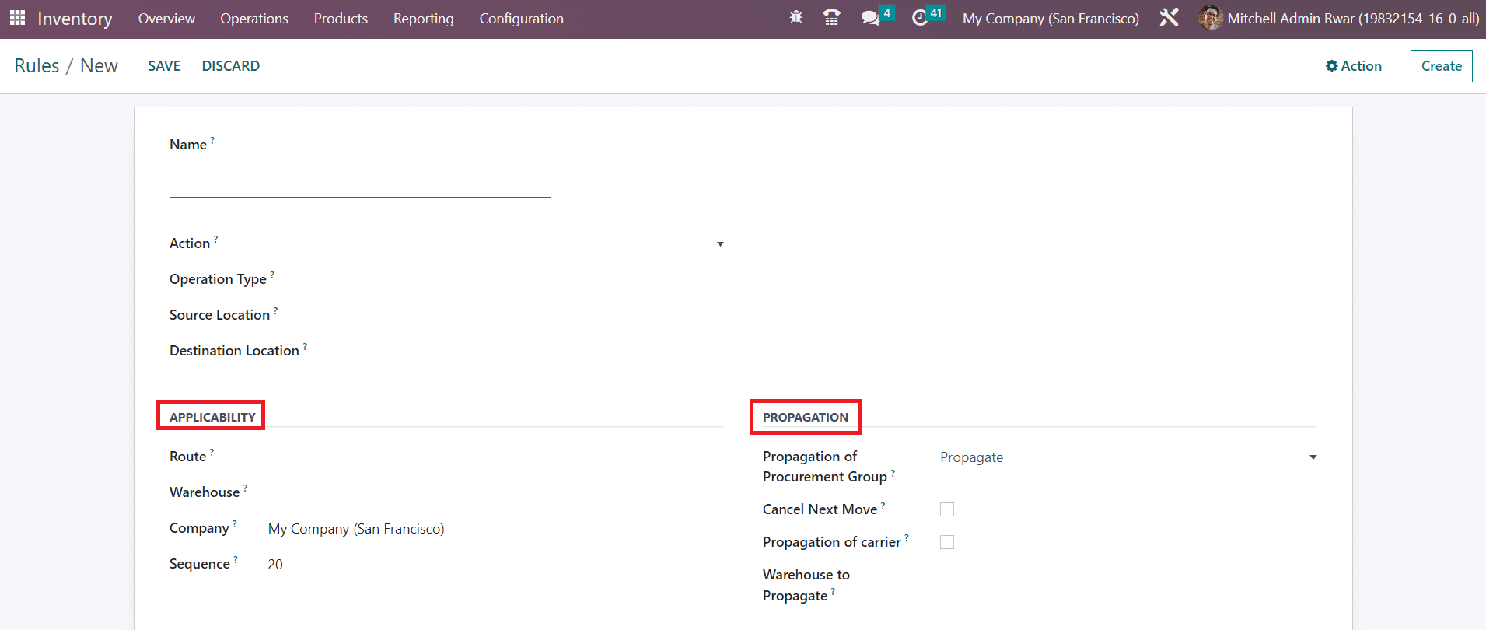Go back to Rules breadcrumb
The height and width of the screenshot is (630, 1486).
[37, 66]
